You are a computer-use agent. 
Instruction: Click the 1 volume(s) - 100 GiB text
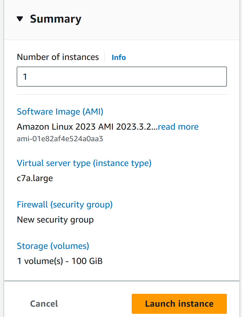60,261
